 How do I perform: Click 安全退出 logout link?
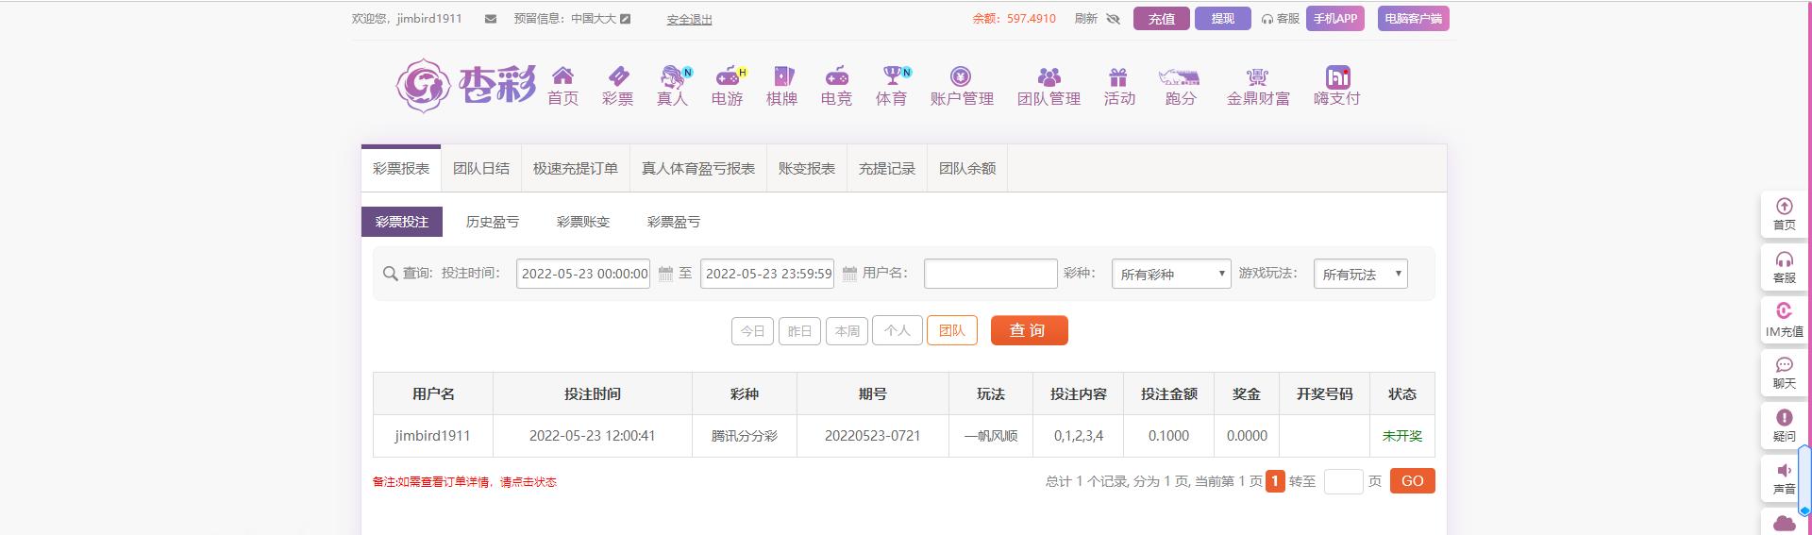tap(689, 20)
